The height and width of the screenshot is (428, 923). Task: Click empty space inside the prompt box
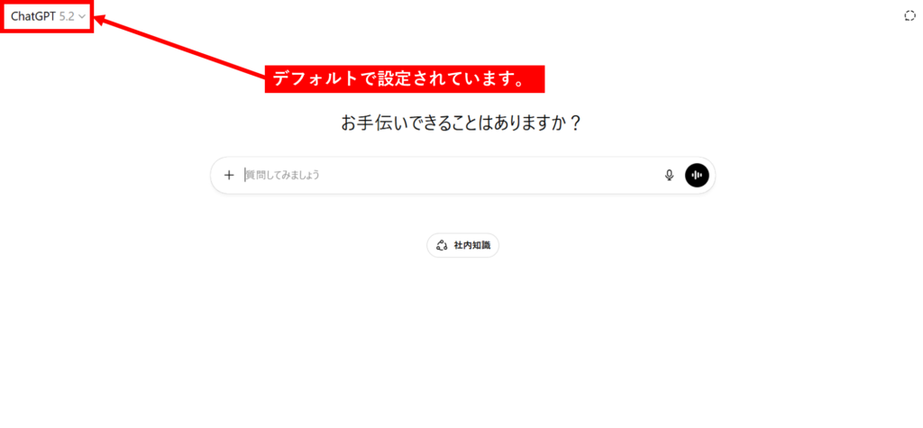pyautogui.click(x=500, y=175)
